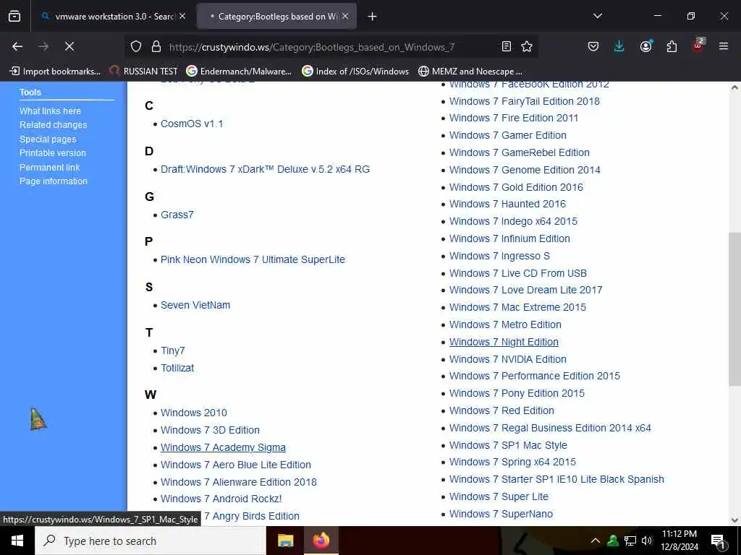The image size is (741, 555).
Task: Open the Tiny7 article
Action: [172, 350]
